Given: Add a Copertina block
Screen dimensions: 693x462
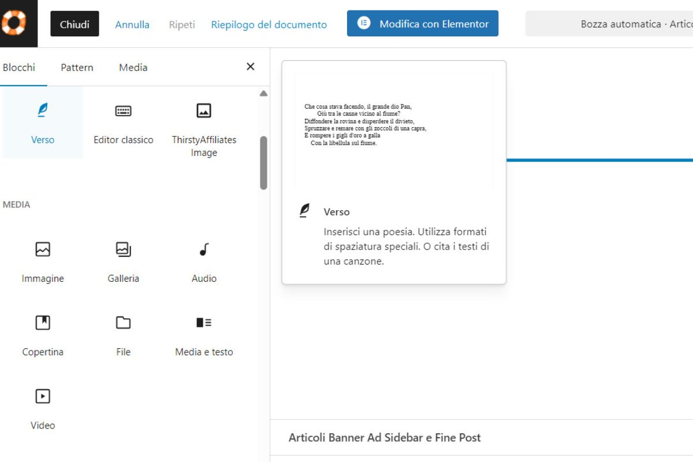Looking at the screenshot, I should click(42, 335).
